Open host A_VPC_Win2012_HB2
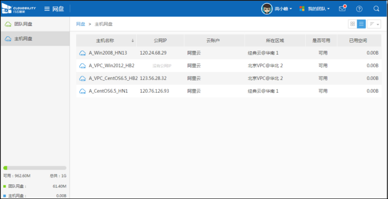 pos(112,66)
